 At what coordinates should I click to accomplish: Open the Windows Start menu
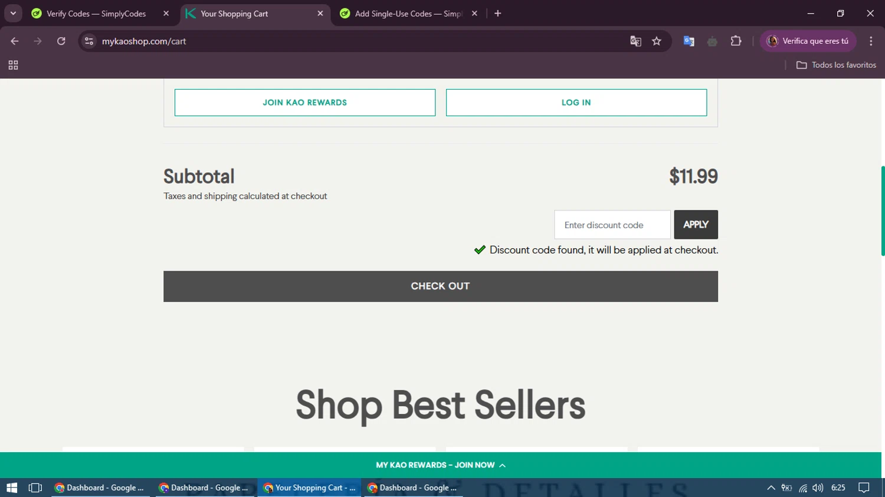12,488
